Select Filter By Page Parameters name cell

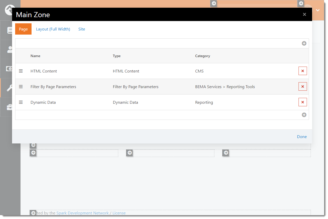tap(53, 87)
